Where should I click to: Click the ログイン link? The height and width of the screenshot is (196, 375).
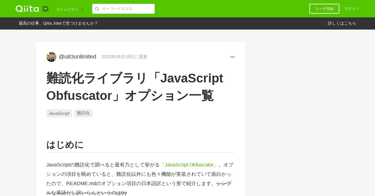click(352, 9)
